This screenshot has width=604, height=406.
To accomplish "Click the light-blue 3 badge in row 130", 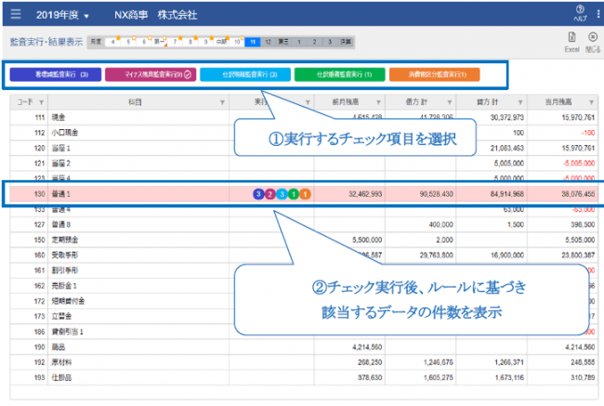I will point(282,194).
